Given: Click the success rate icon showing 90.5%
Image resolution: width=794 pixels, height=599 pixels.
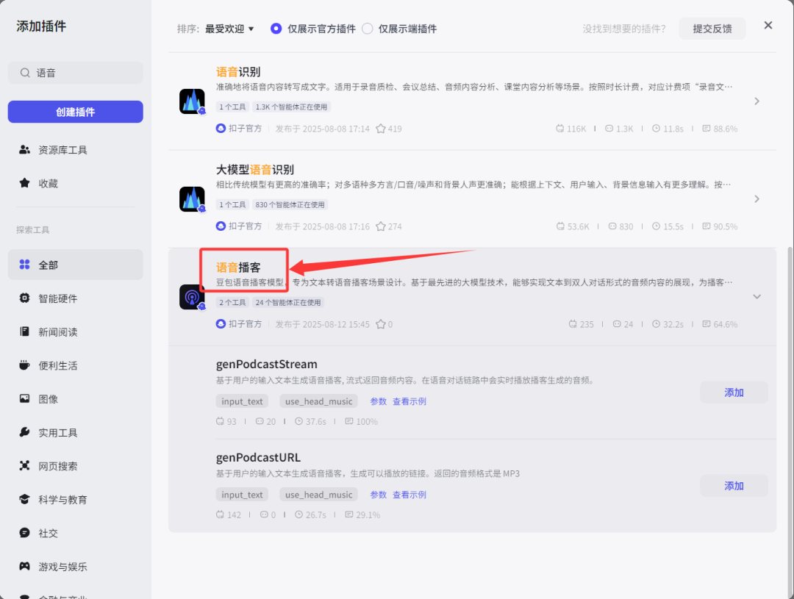Looking at the screenshot, I should click(707, 226).
